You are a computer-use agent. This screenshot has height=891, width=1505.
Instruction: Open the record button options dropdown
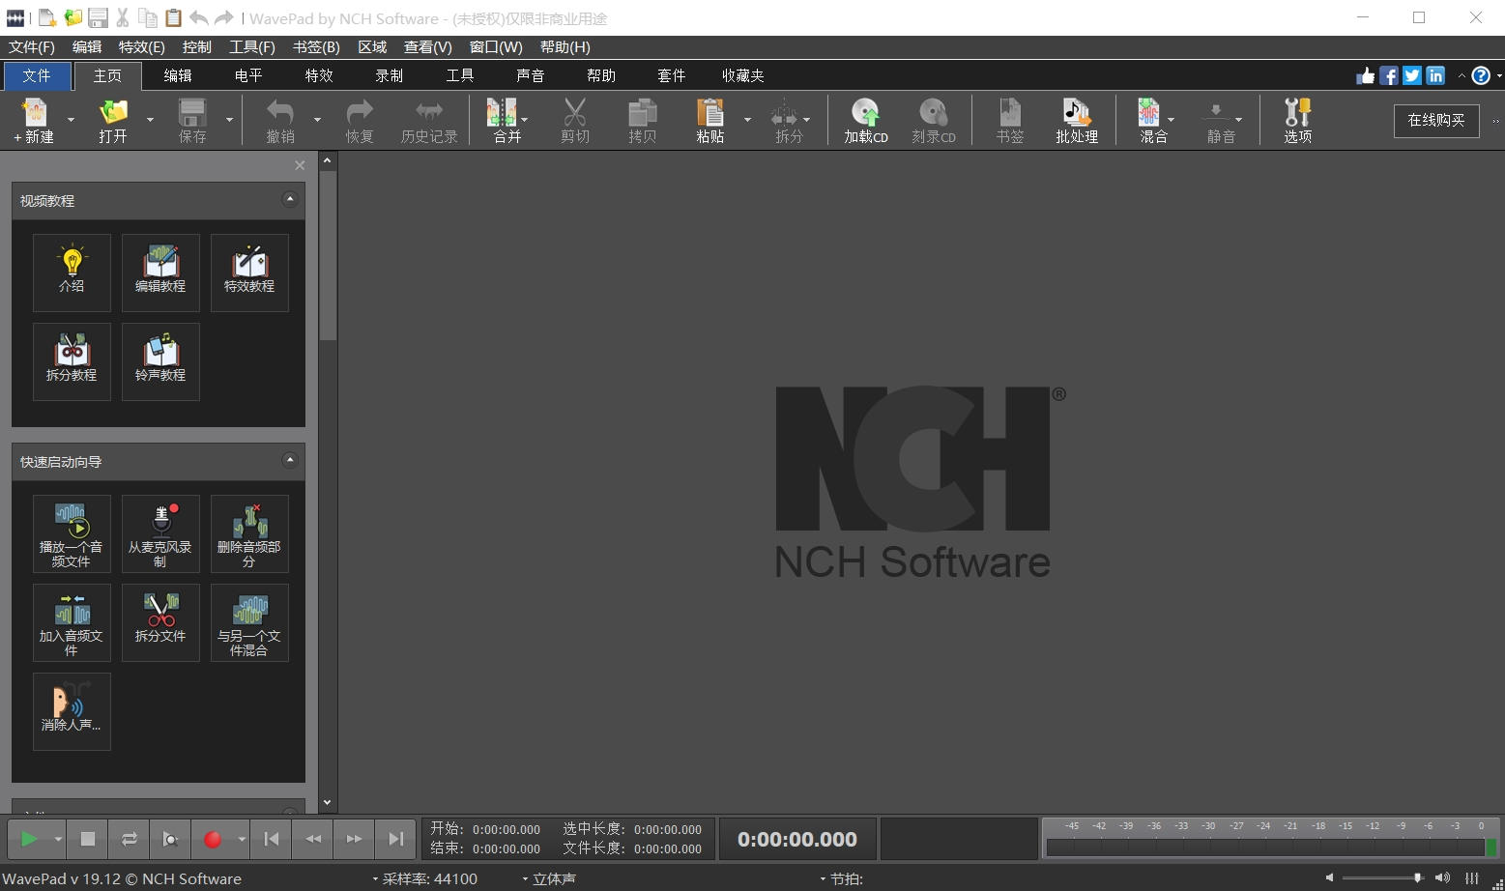pos(242,839)
